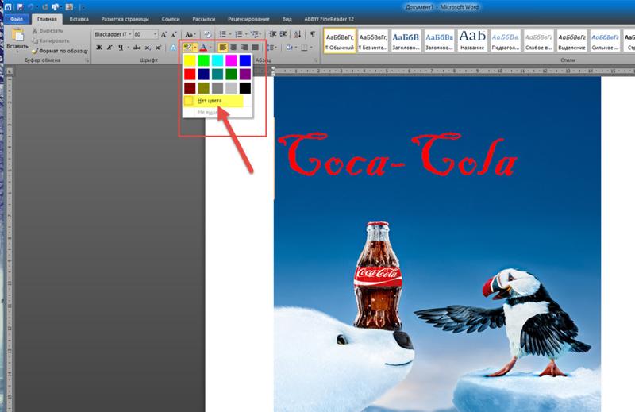Image resolution: width=635 pixels, height=412 pixels.
Task: Choose No Color (Нет цвета) option
Action: (x=213, y=101)
